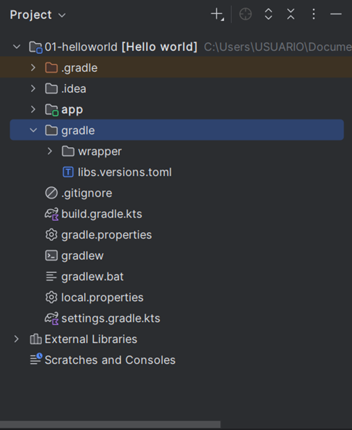352x430 pixels.
Task: Open the tool window options kebab icon
Action: click(x=314, y=14)
